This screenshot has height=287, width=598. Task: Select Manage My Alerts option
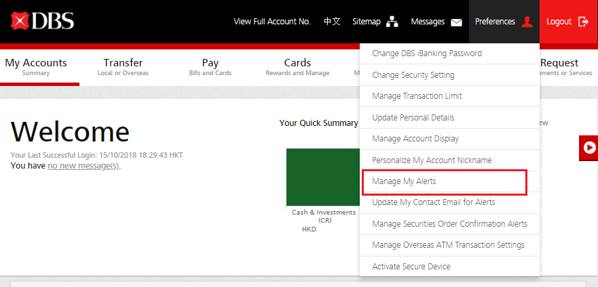pyautogui.click(x=404, y=181)
